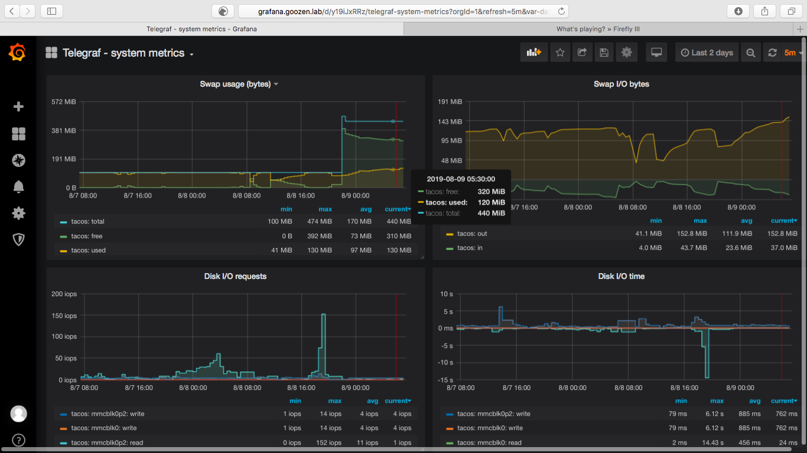Click the Add panel button
This screenshot has height=453, width=807.
coord(534,52)
